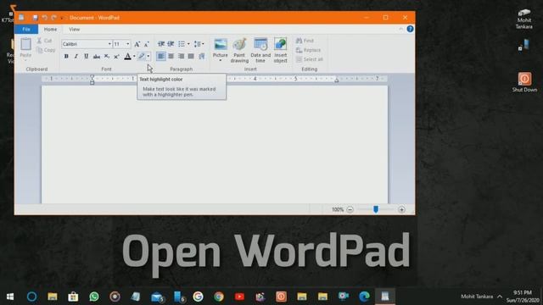
Task: Toggle Superscript formatting
Action: pos(117,56)
